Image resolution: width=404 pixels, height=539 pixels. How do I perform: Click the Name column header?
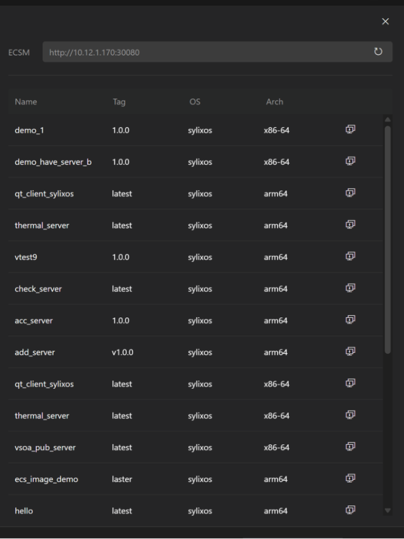click(26, 102)
